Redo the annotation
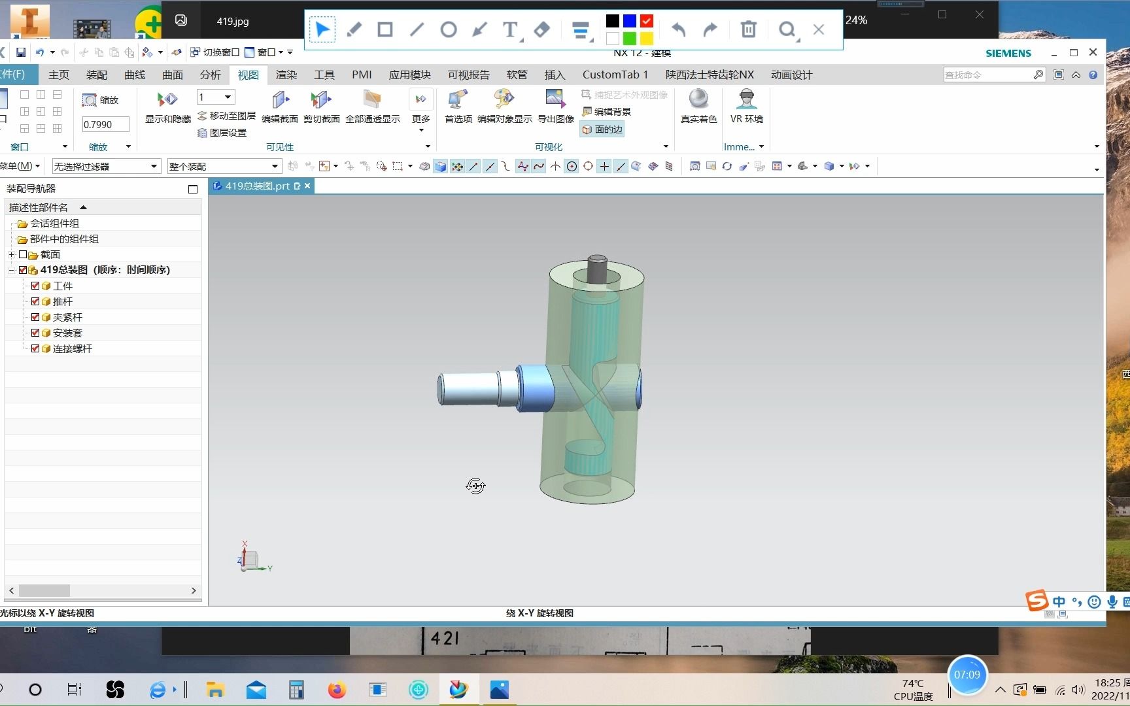 coord(710,29)
